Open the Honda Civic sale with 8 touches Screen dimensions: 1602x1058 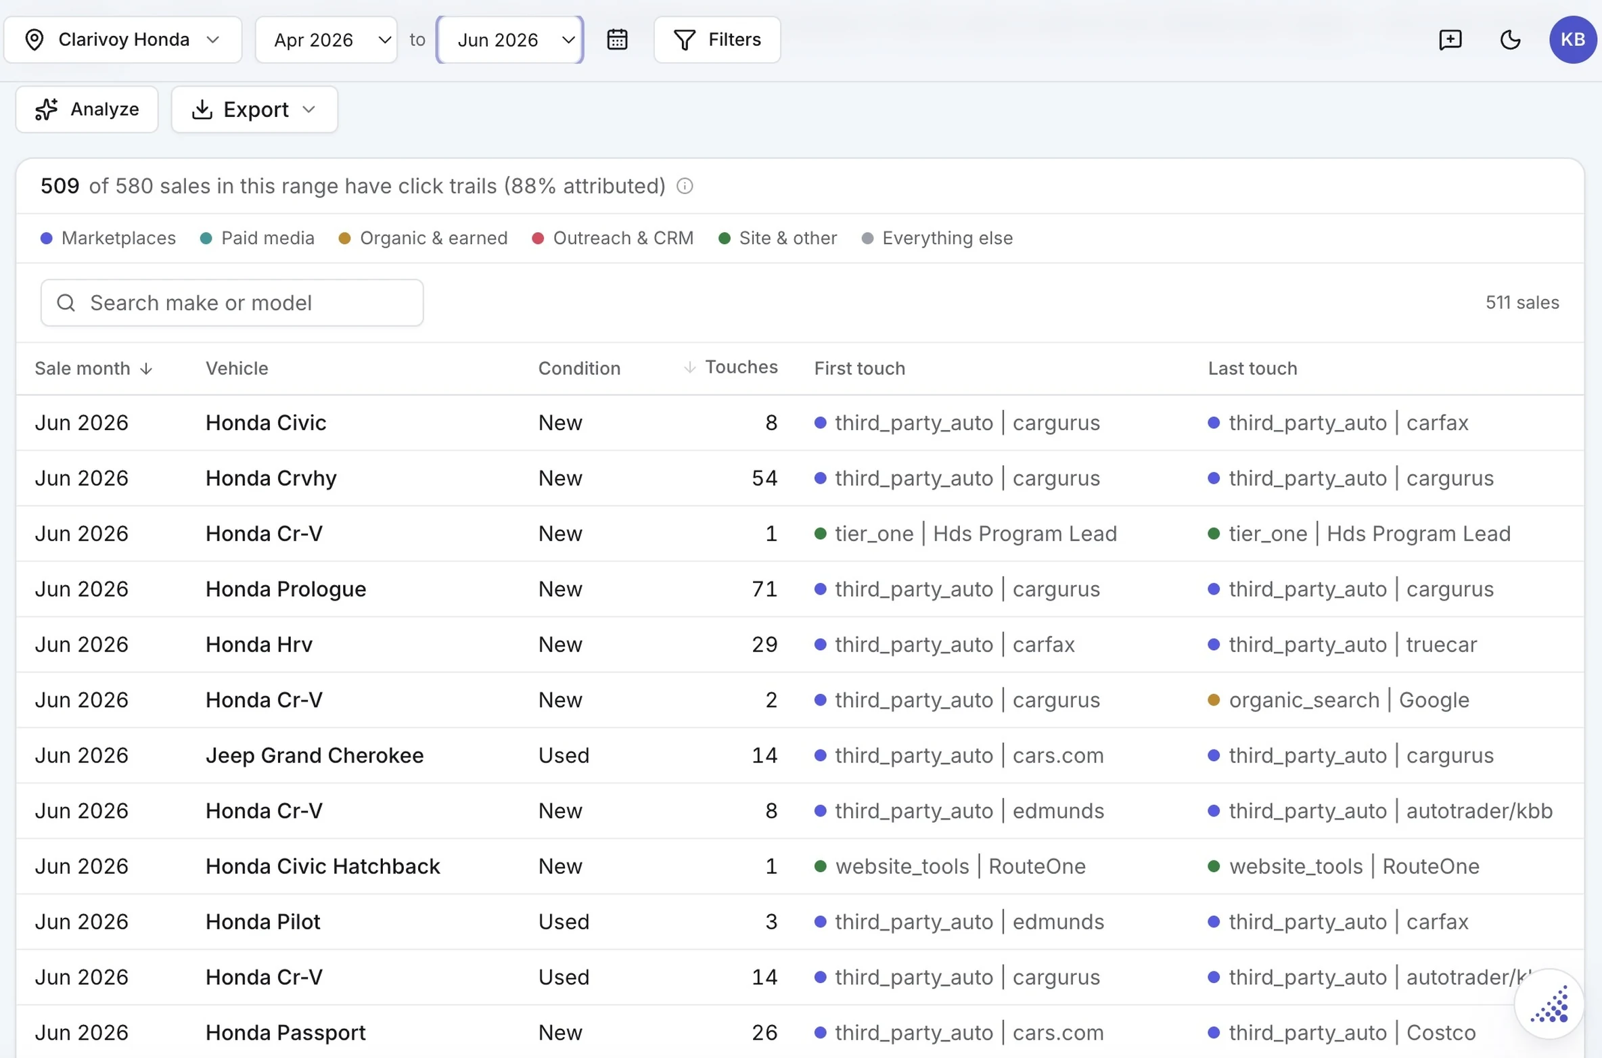click(800, 423)
